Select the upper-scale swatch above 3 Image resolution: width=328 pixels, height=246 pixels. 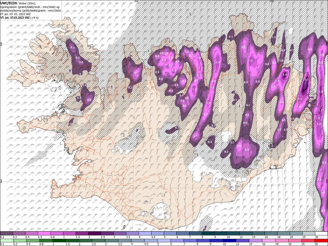point(120,233)
